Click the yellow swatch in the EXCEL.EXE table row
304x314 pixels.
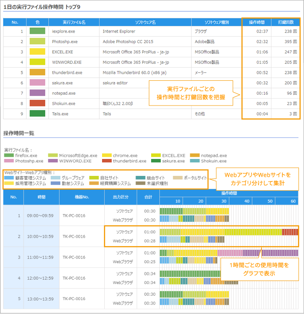[x=37, y=52]
